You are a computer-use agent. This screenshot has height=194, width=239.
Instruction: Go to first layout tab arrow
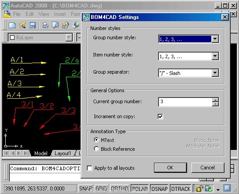point(6,153)
